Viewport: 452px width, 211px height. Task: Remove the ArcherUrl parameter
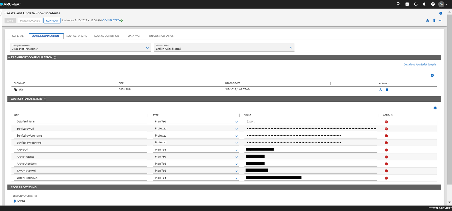pyautogui.click(x=386, y=150)
